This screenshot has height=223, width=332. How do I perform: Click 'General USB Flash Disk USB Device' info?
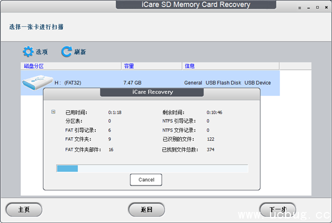227,83
